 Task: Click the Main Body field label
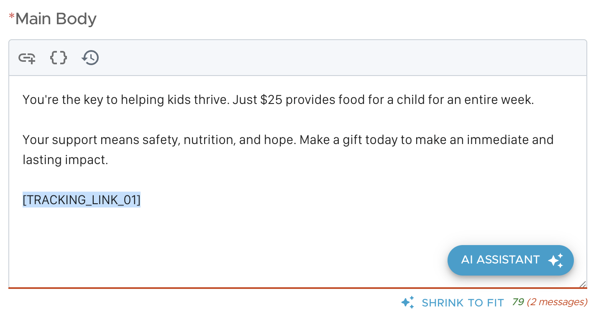click(56, 19)
